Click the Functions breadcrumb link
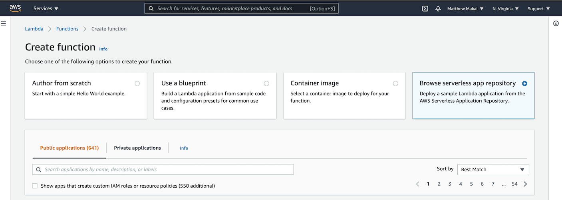The image size is (562, 200). (67, 29)
